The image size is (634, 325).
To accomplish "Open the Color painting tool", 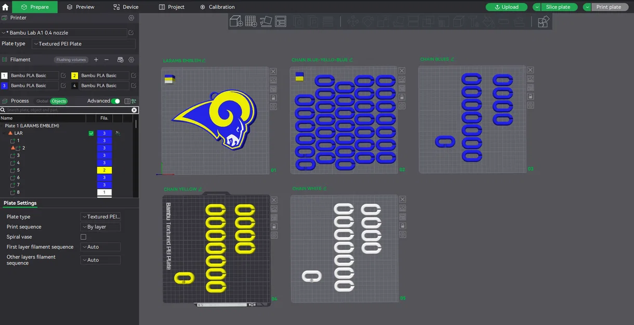I will click(488, 21).
